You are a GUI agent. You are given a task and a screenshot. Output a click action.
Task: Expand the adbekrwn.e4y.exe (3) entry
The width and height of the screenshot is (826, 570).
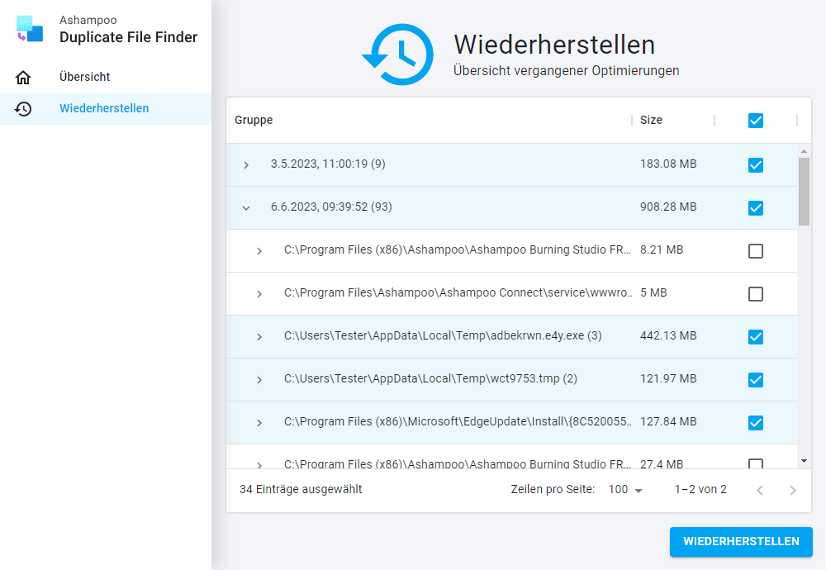point(259,336)
